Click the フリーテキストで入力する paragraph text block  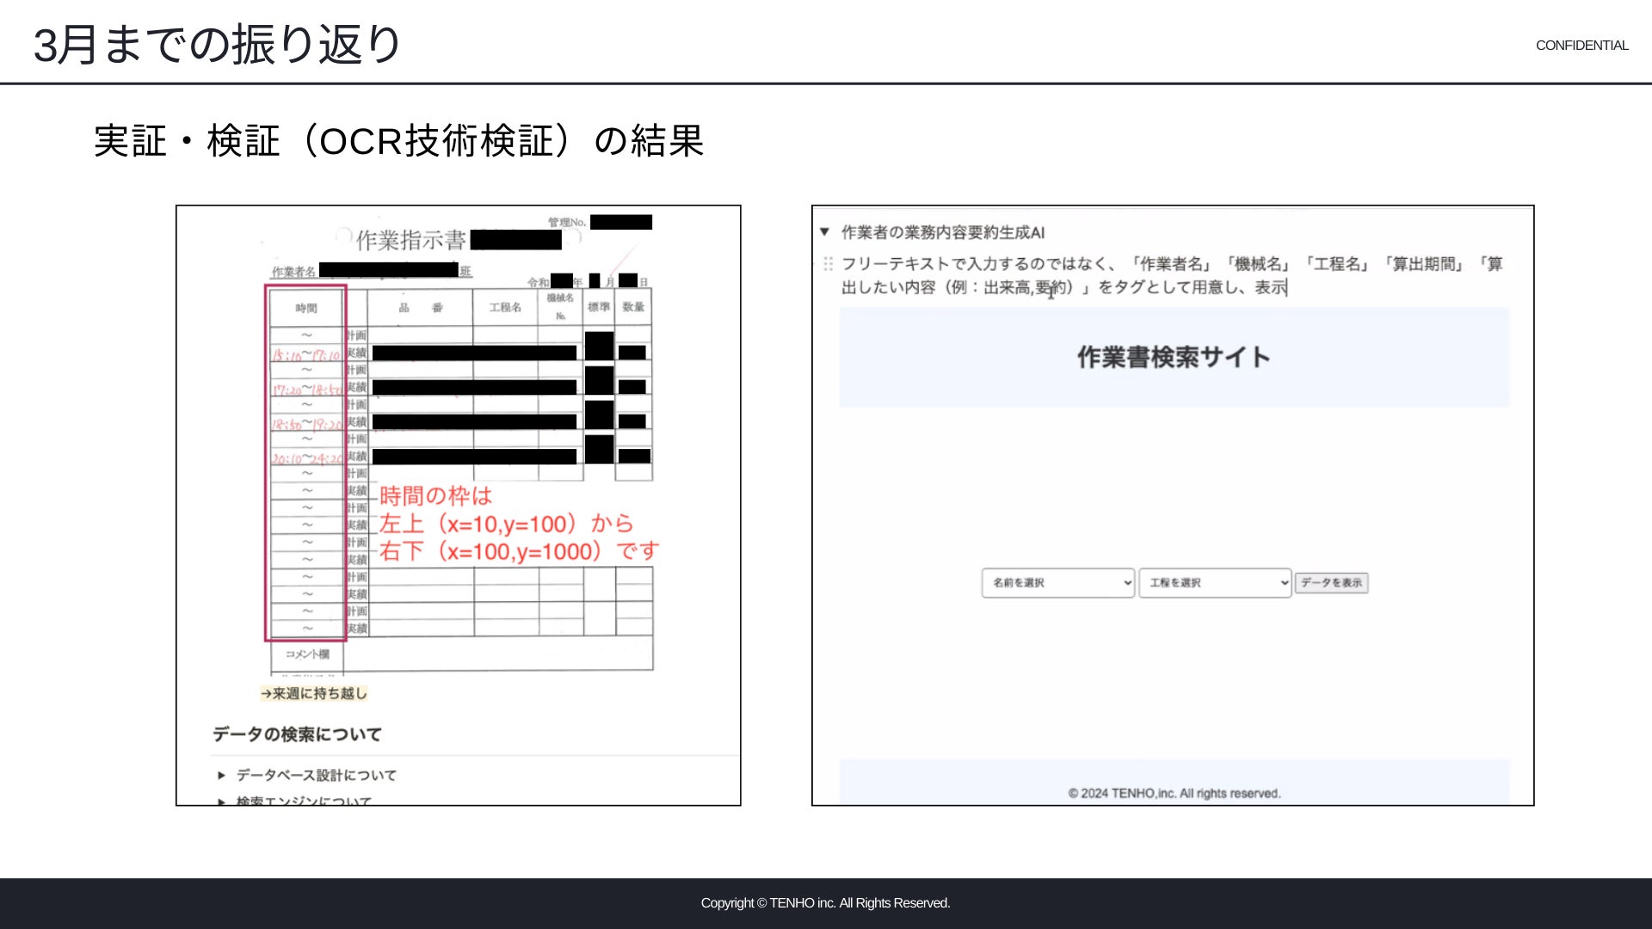pyautogui.click(x=1172, y=275)
